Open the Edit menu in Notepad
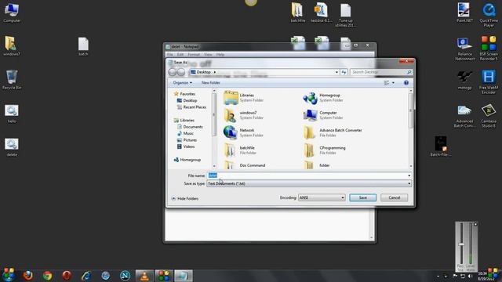The width and height of the screenshot is (502, 282). [x=180, y=55]
